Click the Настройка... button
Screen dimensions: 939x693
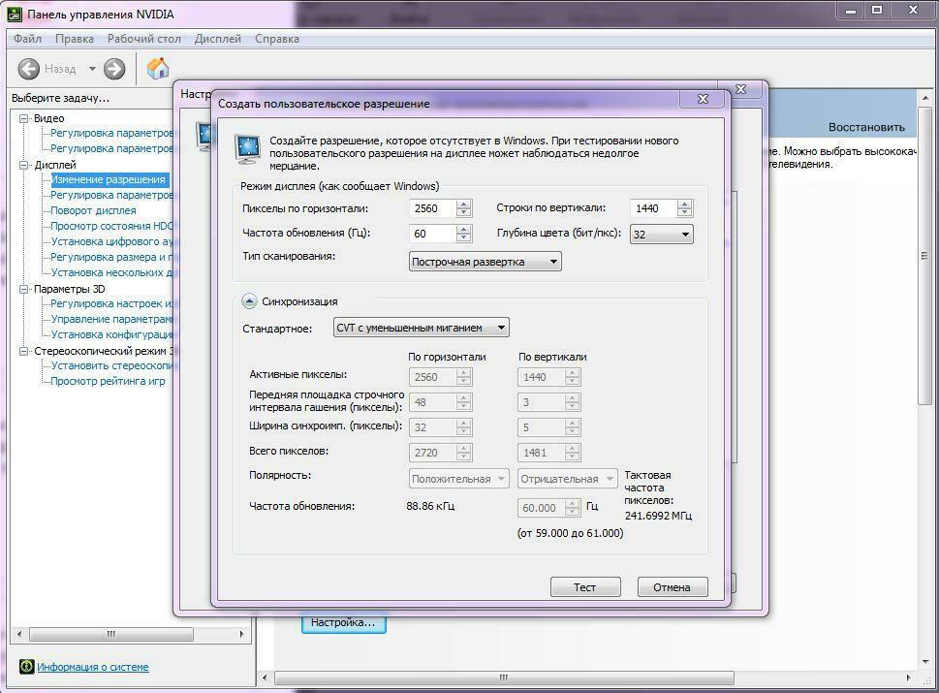(x=343, y=622)
